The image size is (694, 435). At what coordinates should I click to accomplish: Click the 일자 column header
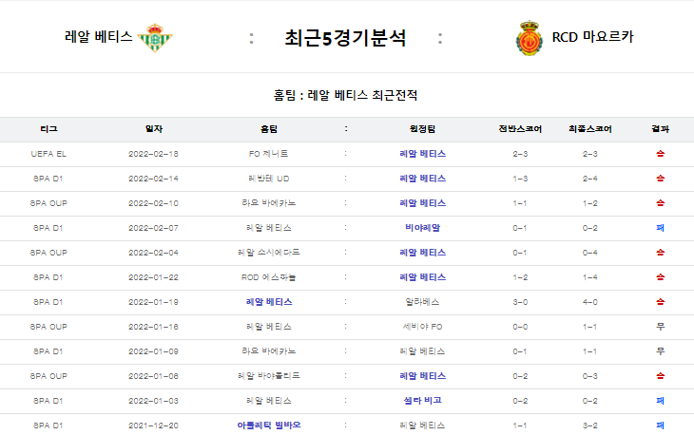point(153,128)
